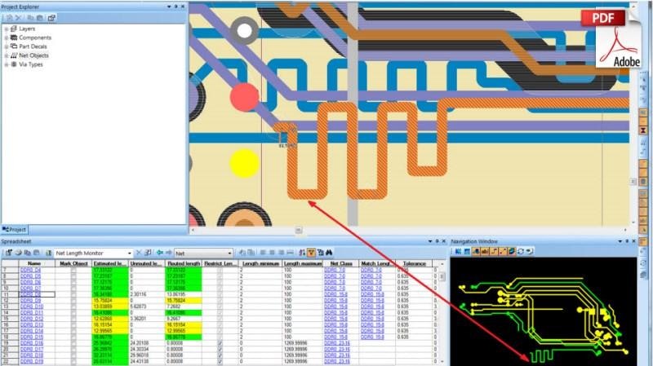Click the green left arrow in Spreadsheet toolbar
653x366 pixels.
[159, 253]
